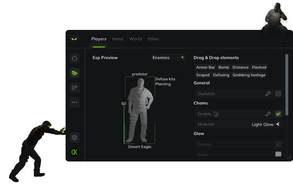Click the player model ESP preview
This screenshot has height=187, width=293.
coord(140,110)
